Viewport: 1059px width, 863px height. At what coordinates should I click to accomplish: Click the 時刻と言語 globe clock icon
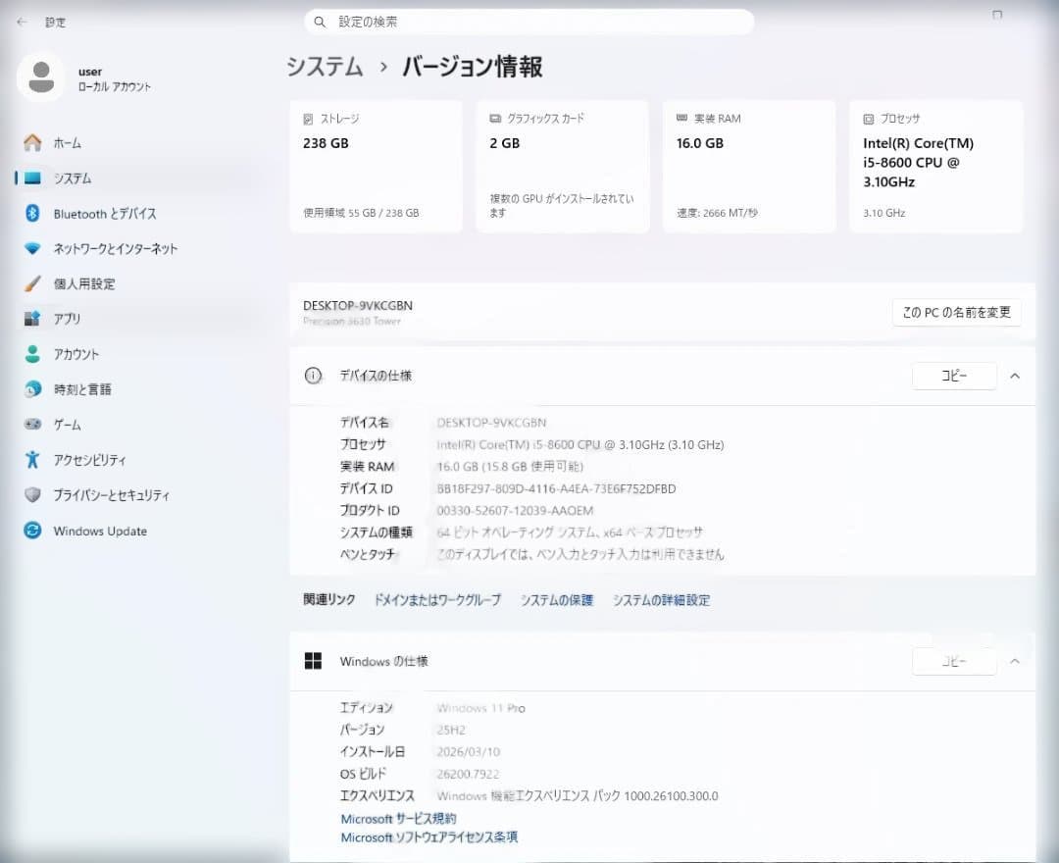[x=32, y=389]
